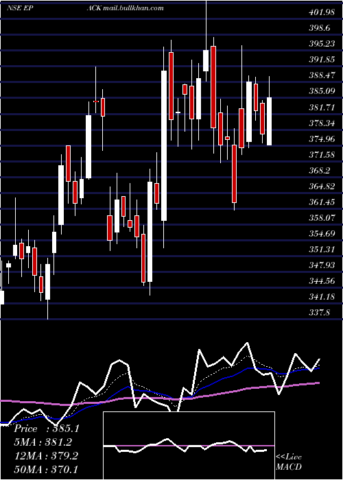This screenshot has width=343, height=480.
Task: Click the 347.93 price axis label
Action: (320, 265)
